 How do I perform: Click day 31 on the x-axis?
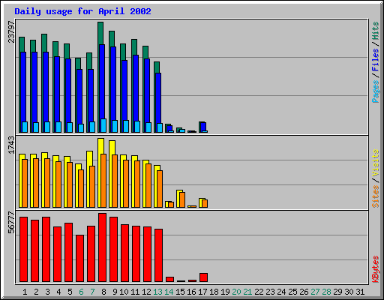360,292
